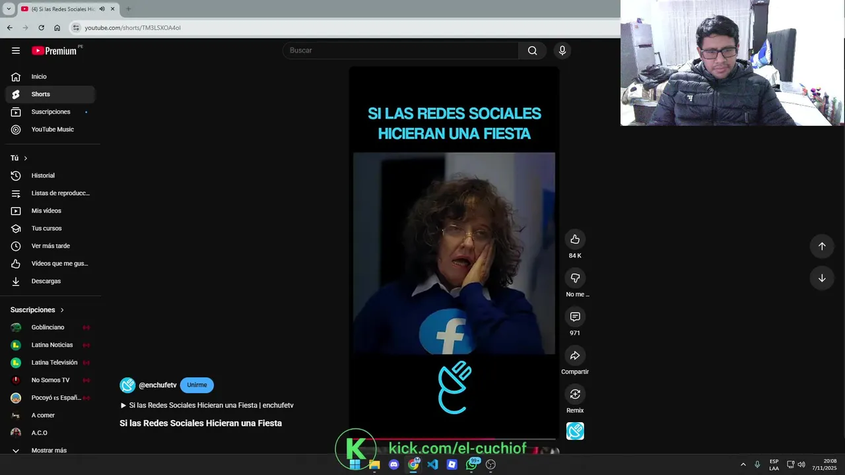
Task: Focus the Buscar search field
Action: point(401,51)
